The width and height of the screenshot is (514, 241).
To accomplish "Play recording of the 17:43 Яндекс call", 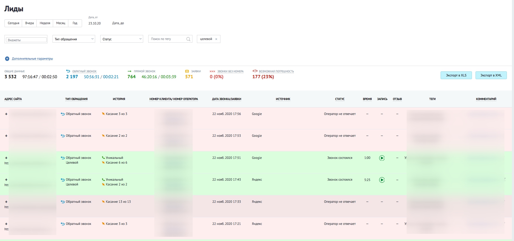I will point(382,180).
